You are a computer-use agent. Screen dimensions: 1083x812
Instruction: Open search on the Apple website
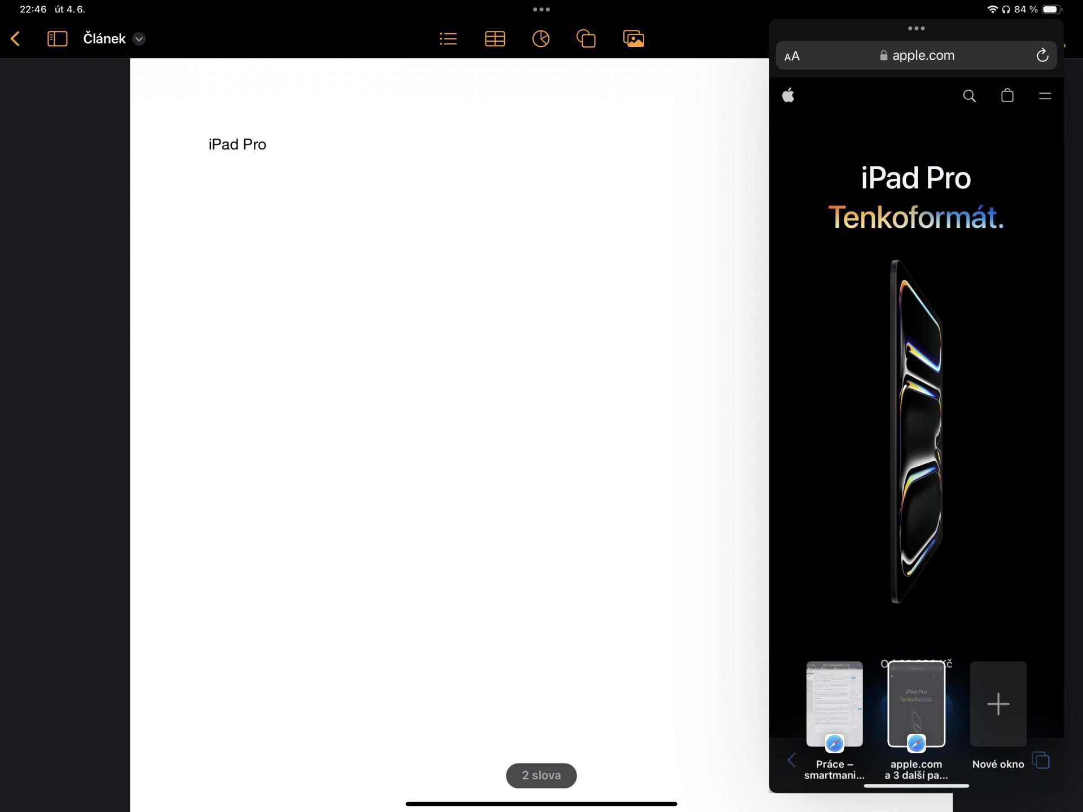(x=969, y=96)
